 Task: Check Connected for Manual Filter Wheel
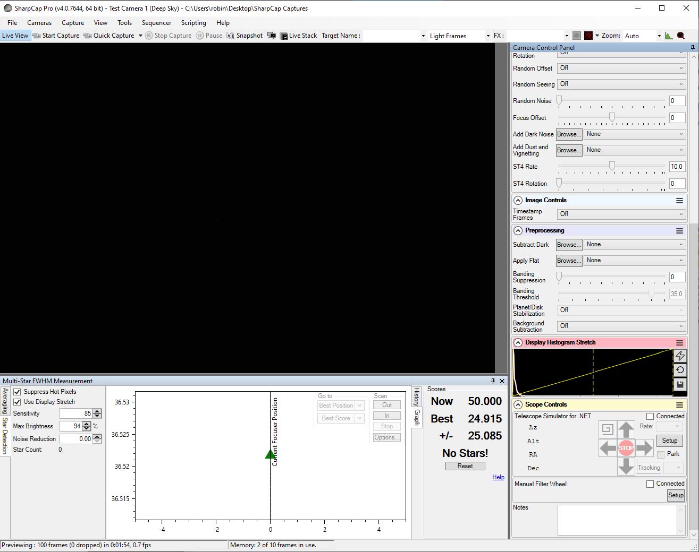650,484
